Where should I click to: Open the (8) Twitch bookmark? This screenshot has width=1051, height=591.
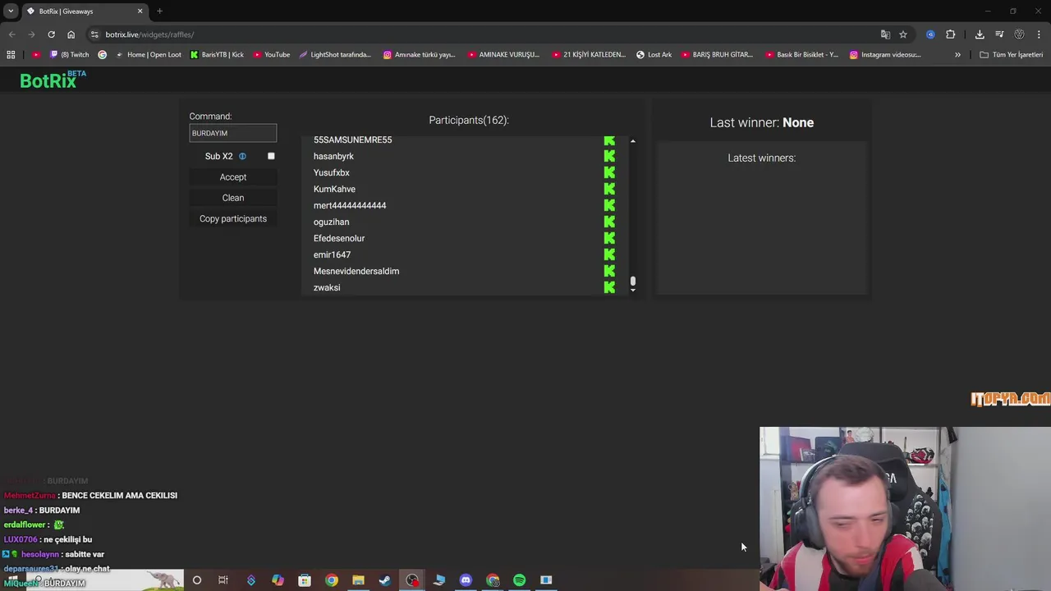coord(70,55)
